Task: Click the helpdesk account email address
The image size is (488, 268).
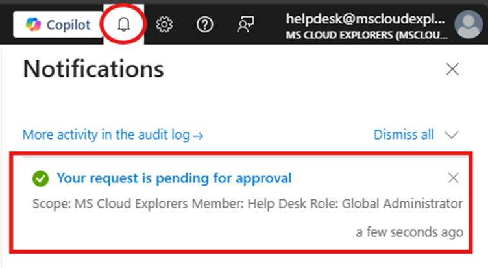Action: point(367,19)
